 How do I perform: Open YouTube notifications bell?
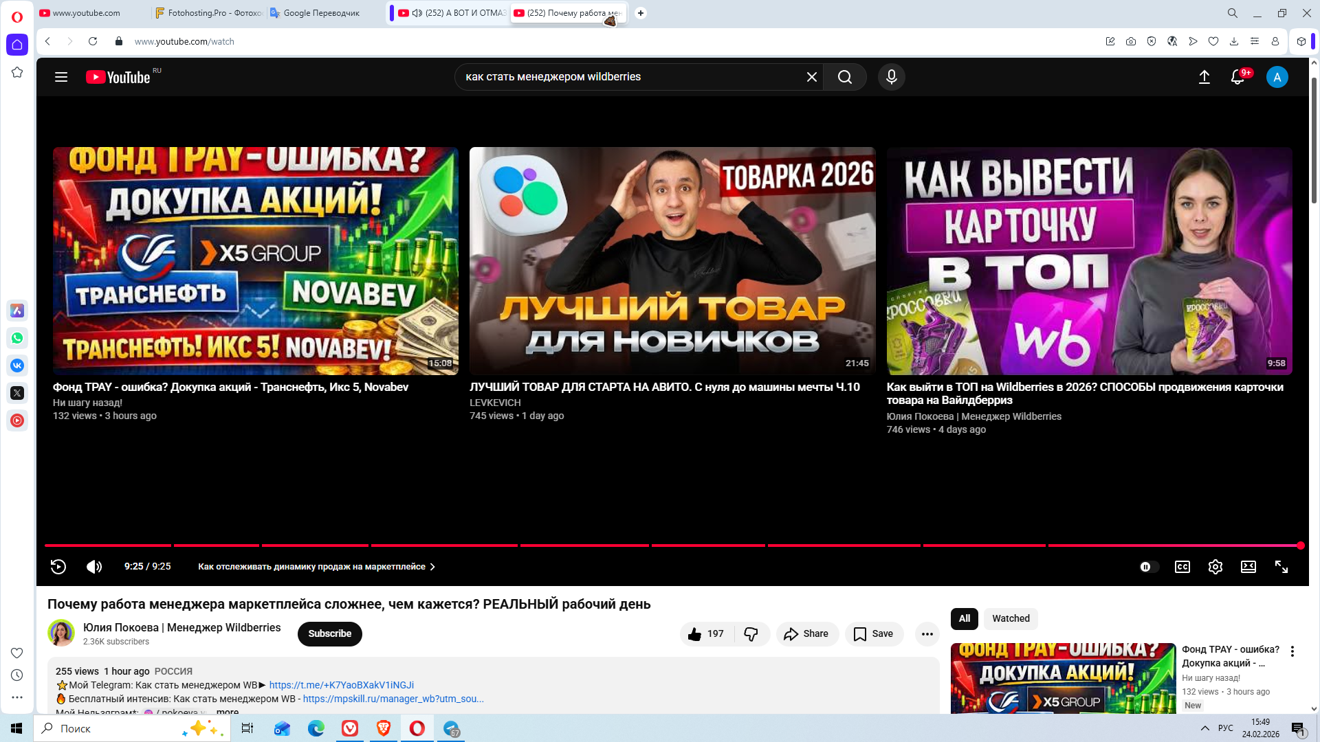point(1237,77)
